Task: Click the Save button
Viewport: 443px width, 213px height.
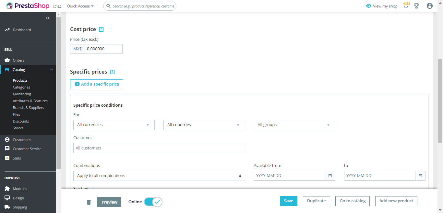Action: (x=289, y=201)
